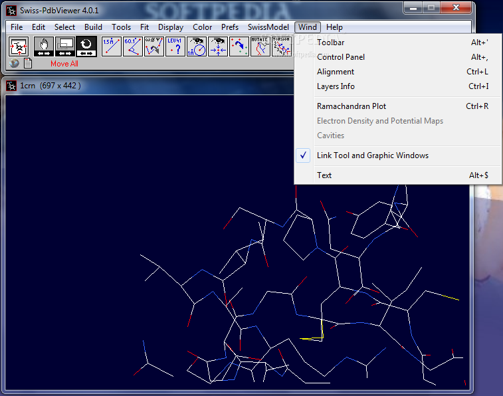Click the fit molecules tool with blue arrow
The width and height of the screenshot is (503, 396).
tap(239, 47)
